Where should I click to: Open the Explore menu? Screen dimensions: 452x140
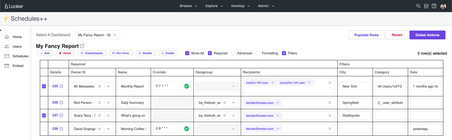tap(214, 6)
